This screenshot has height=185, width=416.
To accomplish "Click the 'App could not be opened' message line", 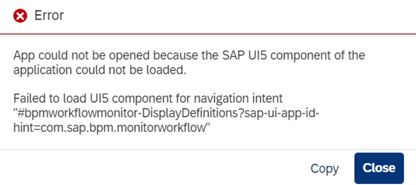I will (x=189, y=55).
